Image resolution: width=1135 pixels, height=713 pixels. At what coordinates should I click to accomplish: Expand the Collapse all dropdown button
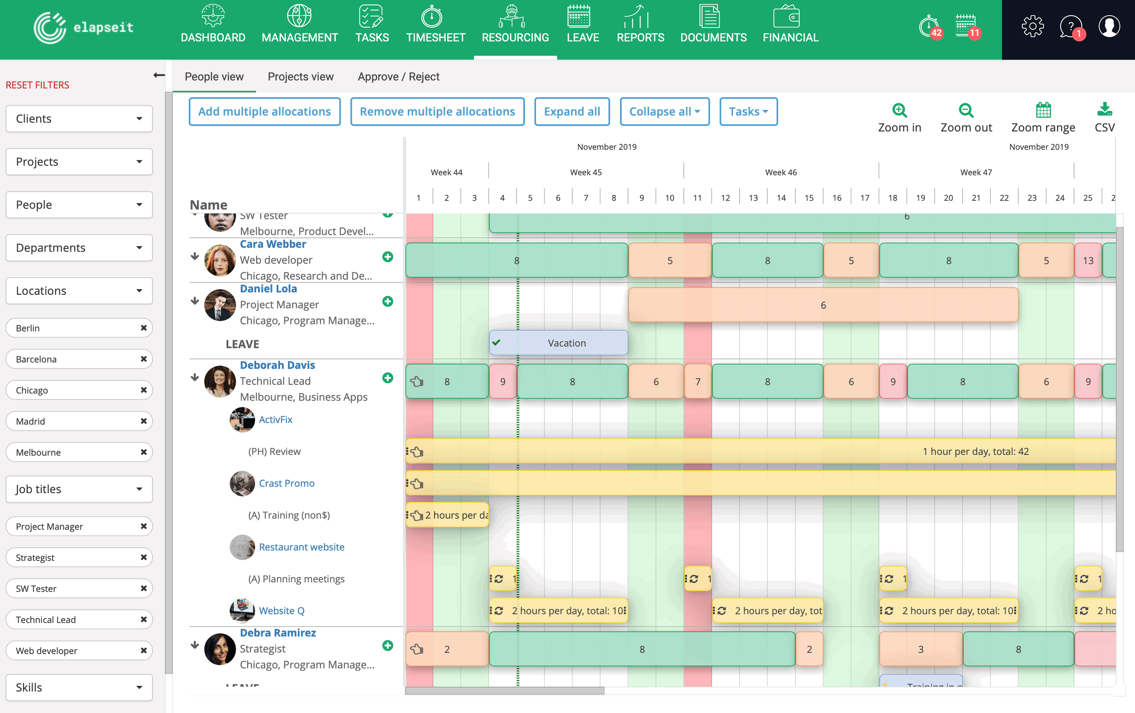coord(664,112)
